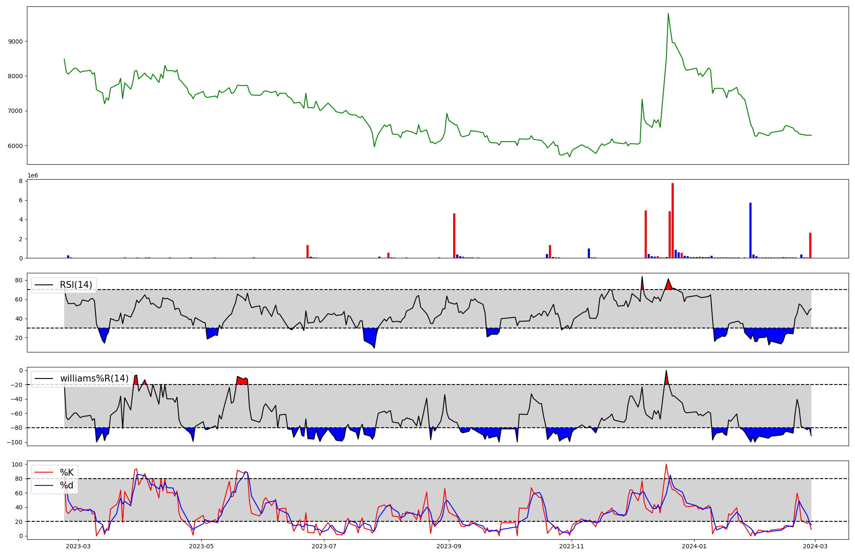Screen dimensions: 855x556
Task: Click the last red volume bar near 2024-03
Action: pyautogui.click(x=810, y=245)
